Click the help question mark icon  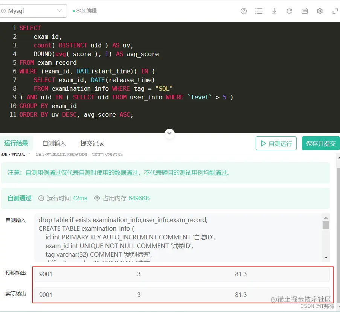point(244,11)
